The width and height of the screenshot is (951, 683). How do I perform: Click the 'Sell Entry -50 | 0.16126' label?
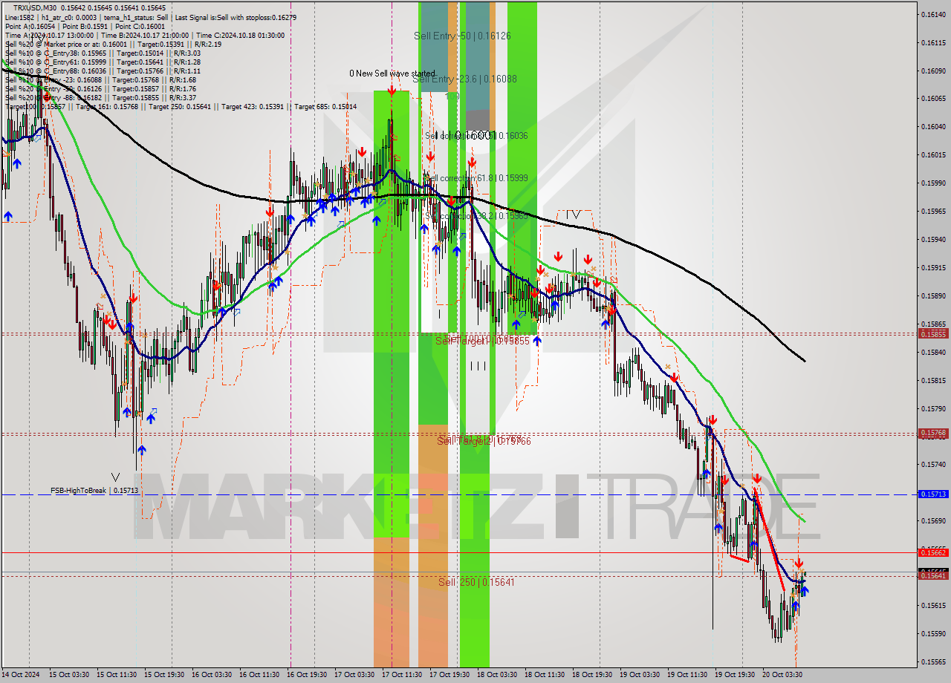tap(463, 36)
